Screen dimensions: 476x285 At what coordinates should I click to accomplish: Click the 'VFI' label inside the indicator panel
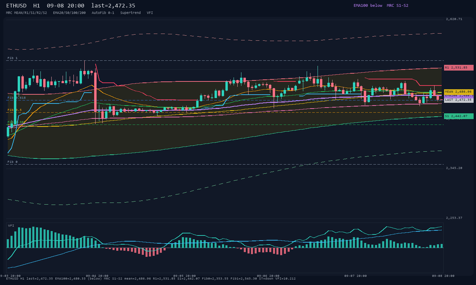point(11,226)
